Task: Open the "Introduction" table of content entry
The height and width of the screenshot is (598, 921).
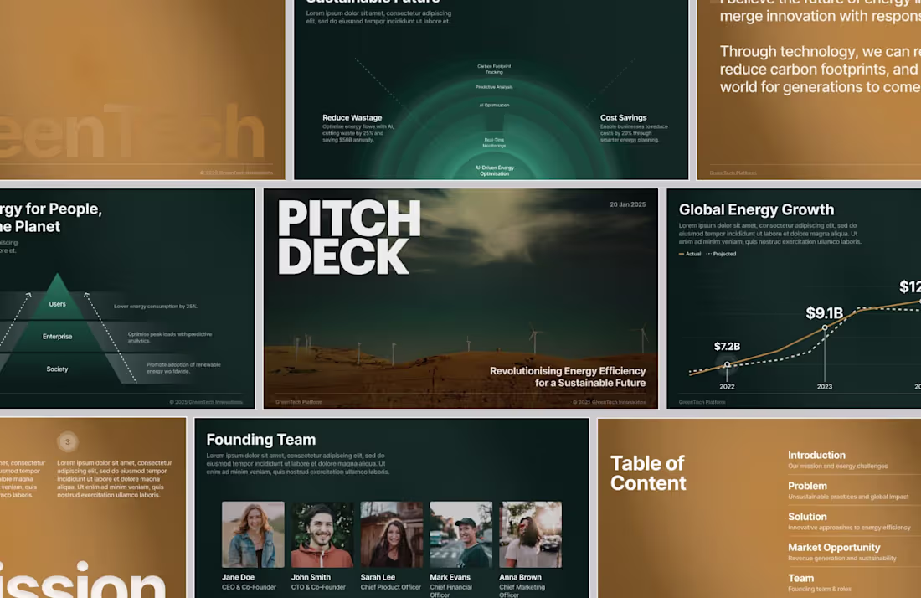Action: (x=816, y=455)
